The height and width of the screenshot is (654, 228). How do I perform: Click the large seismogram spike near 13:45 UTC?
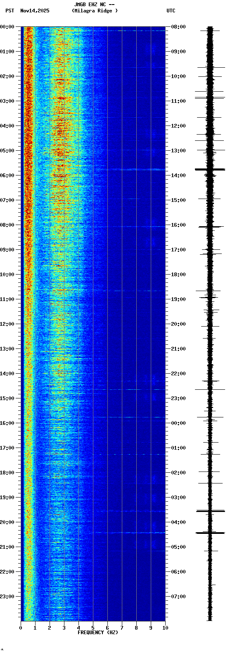coord(210,169)
